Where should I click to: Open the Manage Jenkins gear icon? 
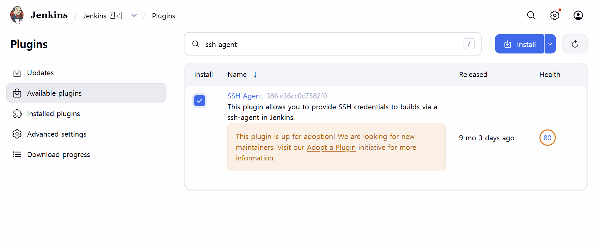pos(555,15)
